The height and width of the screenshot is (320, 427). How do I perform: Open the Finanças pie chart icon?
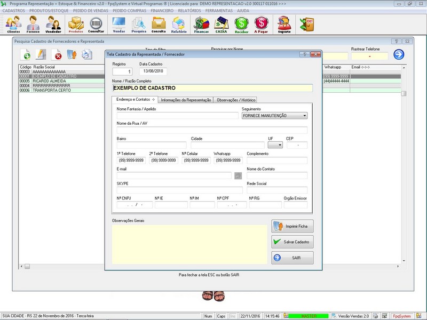(201, 24)
